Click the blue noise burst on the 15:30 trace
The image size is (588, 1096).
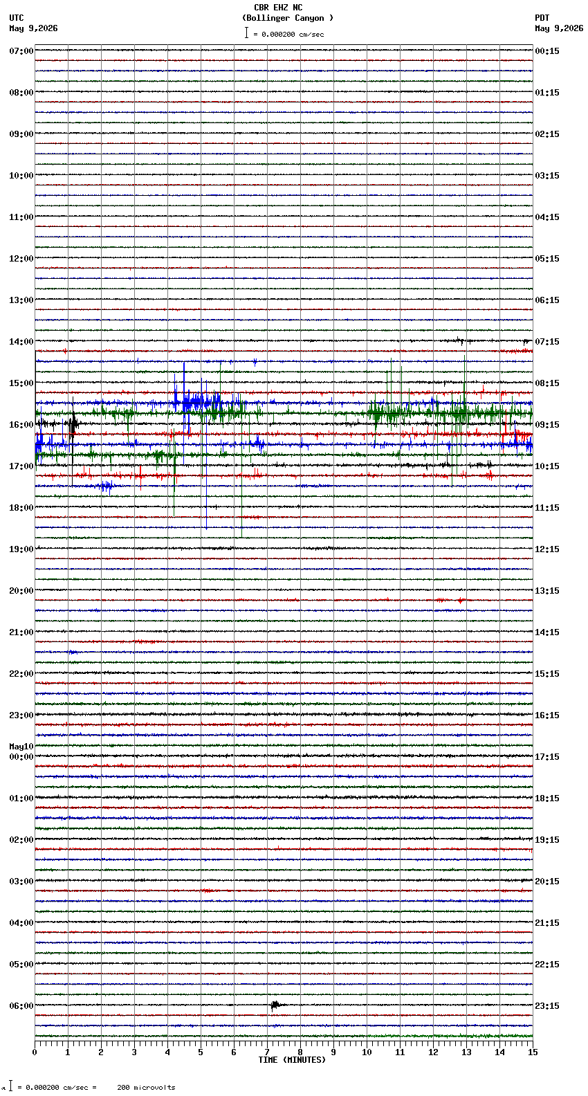tap(199, 401)
